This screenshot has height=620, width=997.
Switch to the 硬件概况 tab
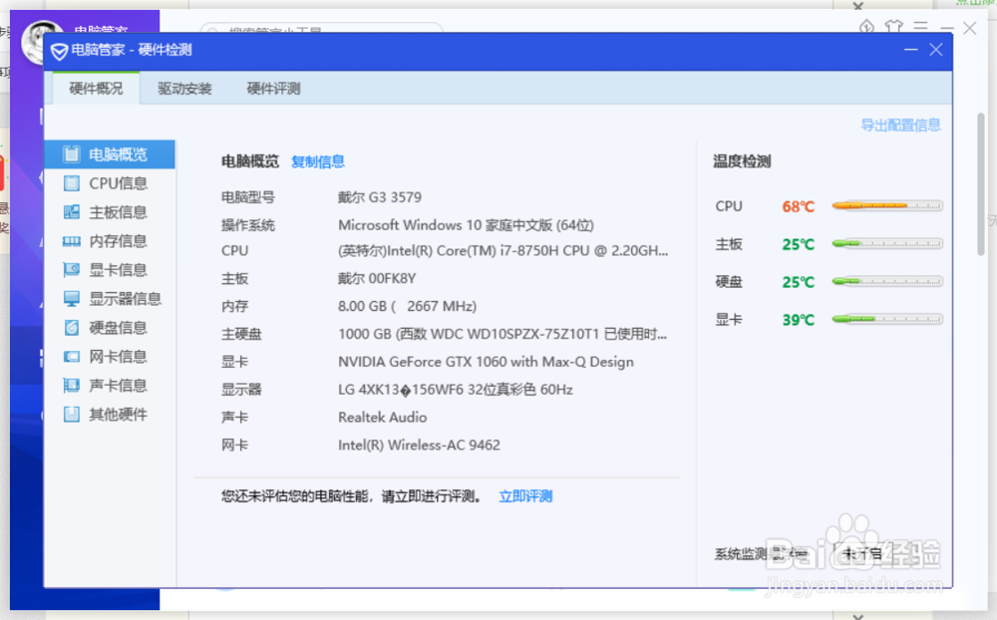[96, 88]
